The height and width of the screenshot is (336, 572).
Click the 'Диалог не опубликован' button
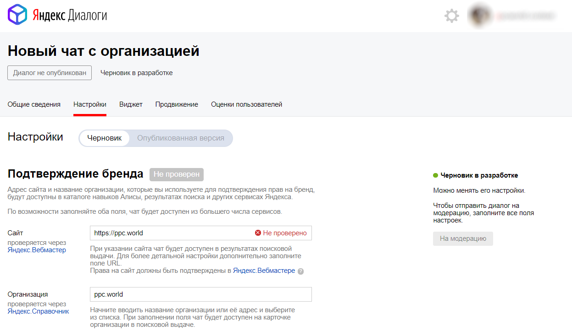50,73
